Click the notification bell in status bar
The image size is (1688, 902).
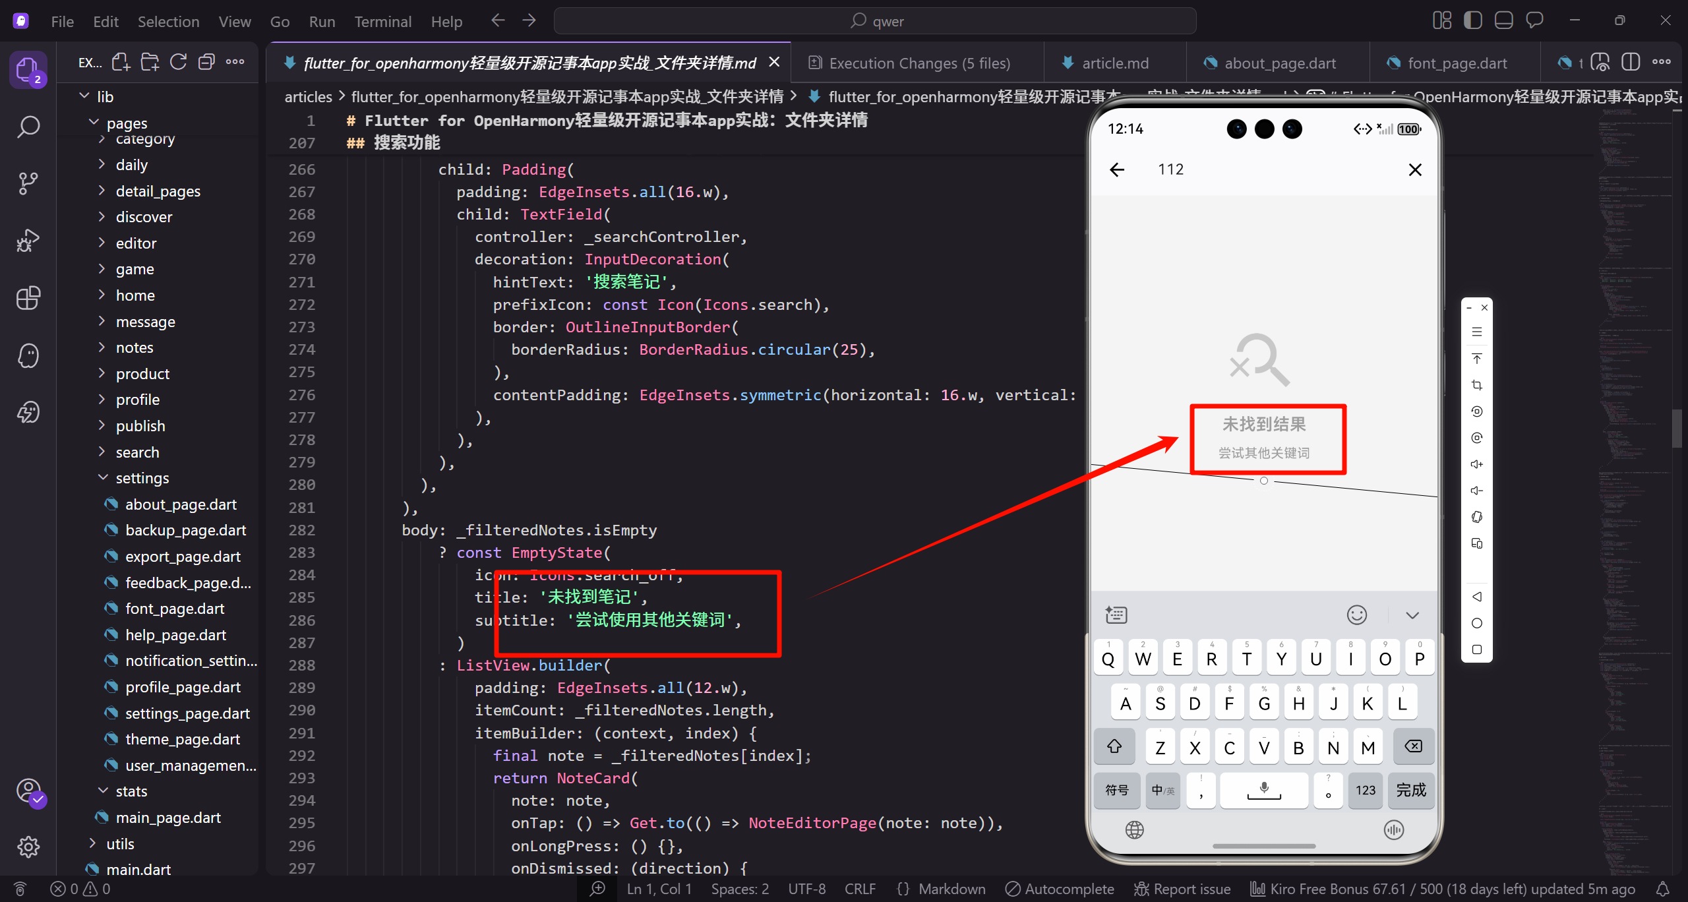[x=1662, y=889]
